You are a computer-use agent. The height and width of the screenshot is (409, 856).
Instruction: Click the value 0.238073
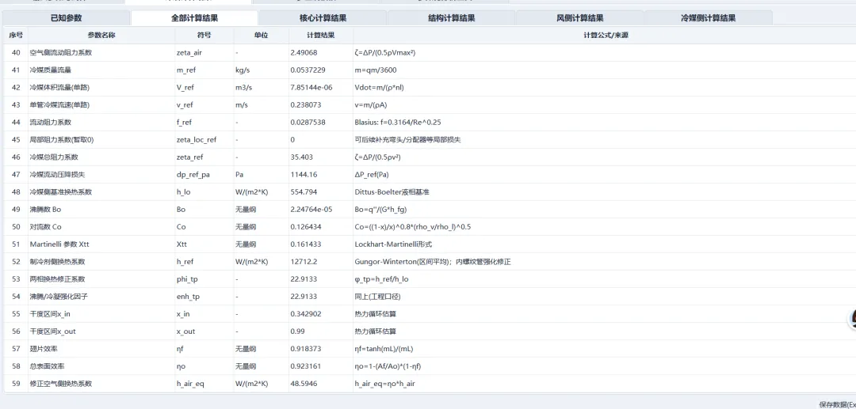click(x=306, y=105)
